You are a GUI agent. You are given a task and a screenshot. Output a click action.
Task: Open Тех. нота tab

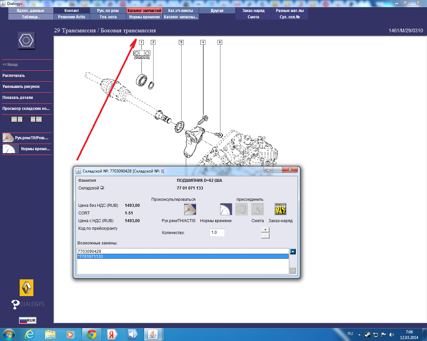pos(108,17)
